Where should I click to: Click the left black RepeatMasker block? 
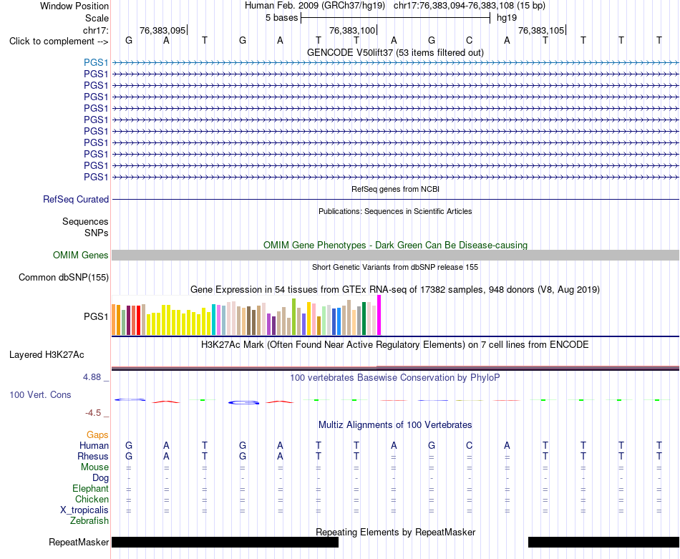click(x=225, y=542)
